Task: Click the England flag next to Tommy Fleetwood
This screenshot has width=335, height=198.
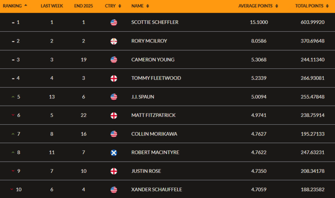Action: (114, 78)
